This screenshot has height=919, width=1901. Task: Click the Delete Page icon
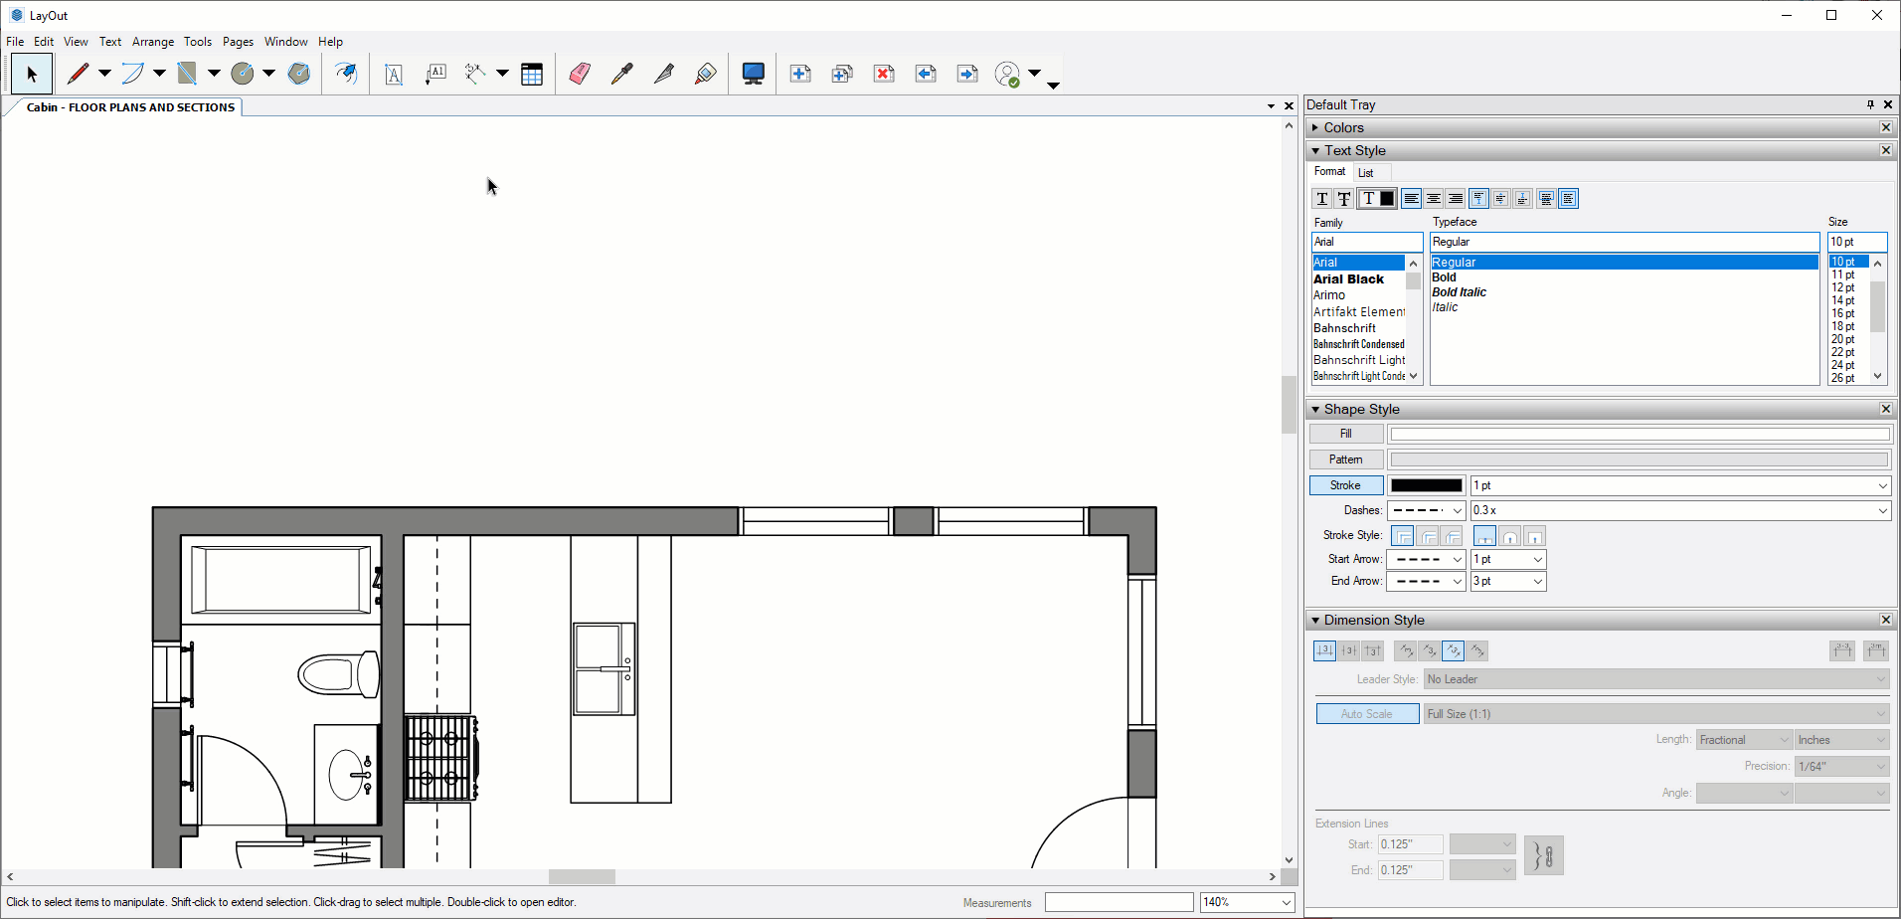(x=884, y=74)
